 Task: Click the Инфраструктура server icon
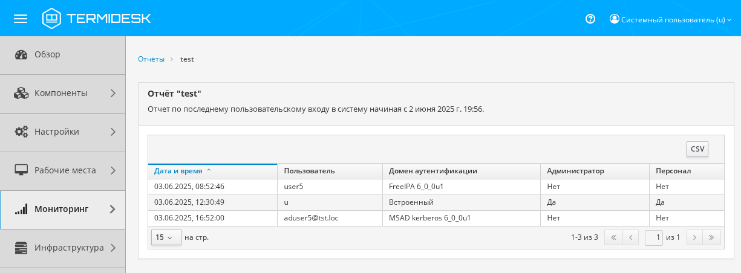click(x=21, y=248)
